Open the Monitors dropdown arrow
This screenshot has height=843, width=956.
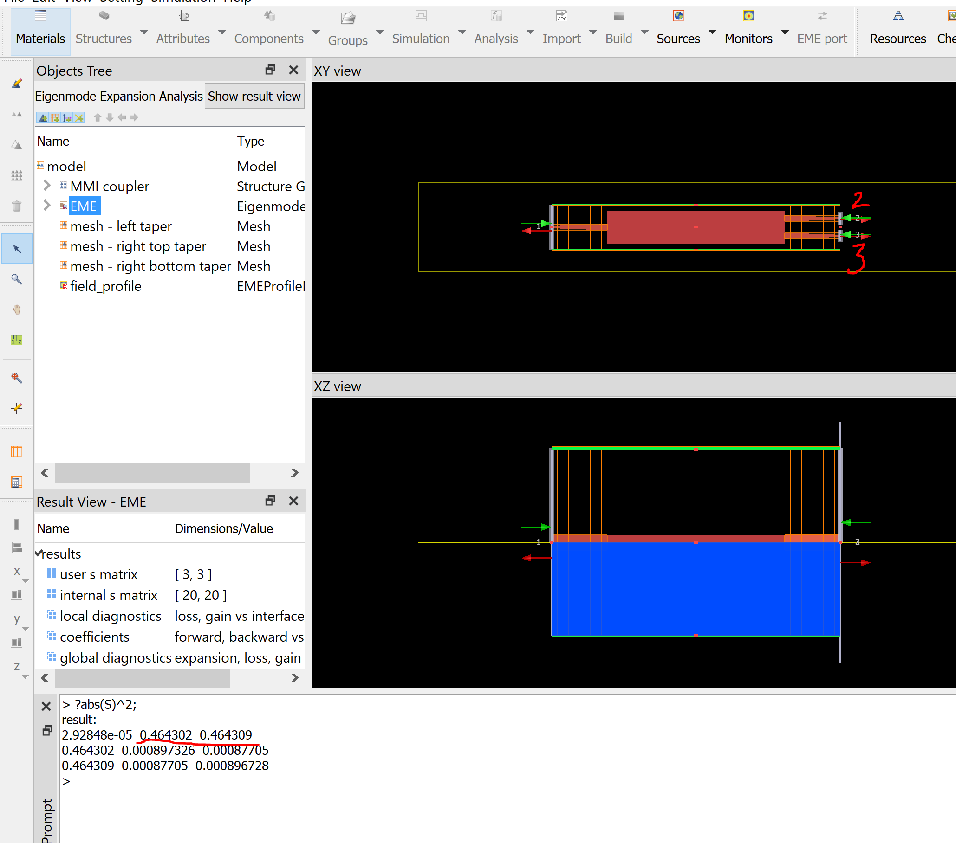785,33
